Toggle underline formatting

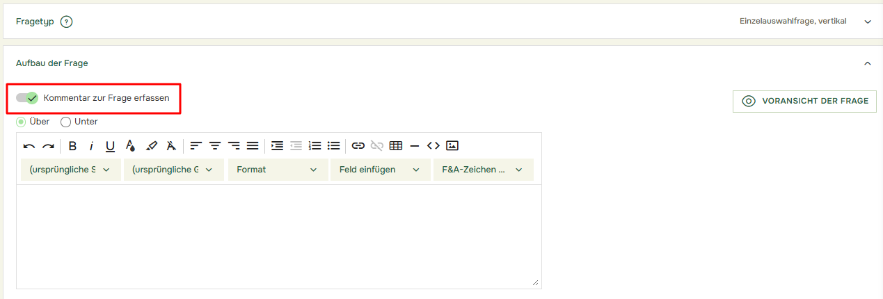pos(110,146)
